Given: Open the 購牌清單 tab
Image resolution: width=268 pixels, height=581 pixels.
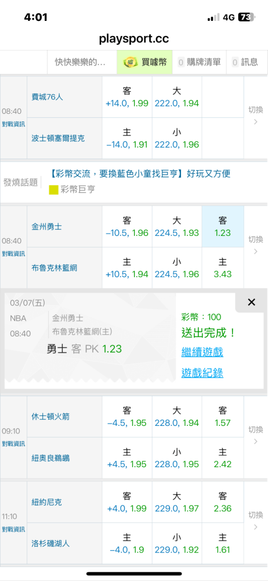Looking at the screenshot, I should point(199,62).
